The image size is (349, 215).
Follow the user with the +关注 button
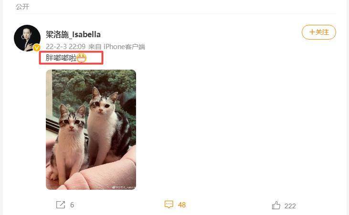tap(319, 32)
